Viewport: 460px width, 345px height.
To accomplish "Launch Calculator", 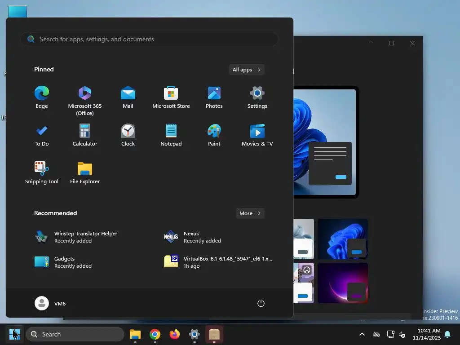I will coord(85,136).
